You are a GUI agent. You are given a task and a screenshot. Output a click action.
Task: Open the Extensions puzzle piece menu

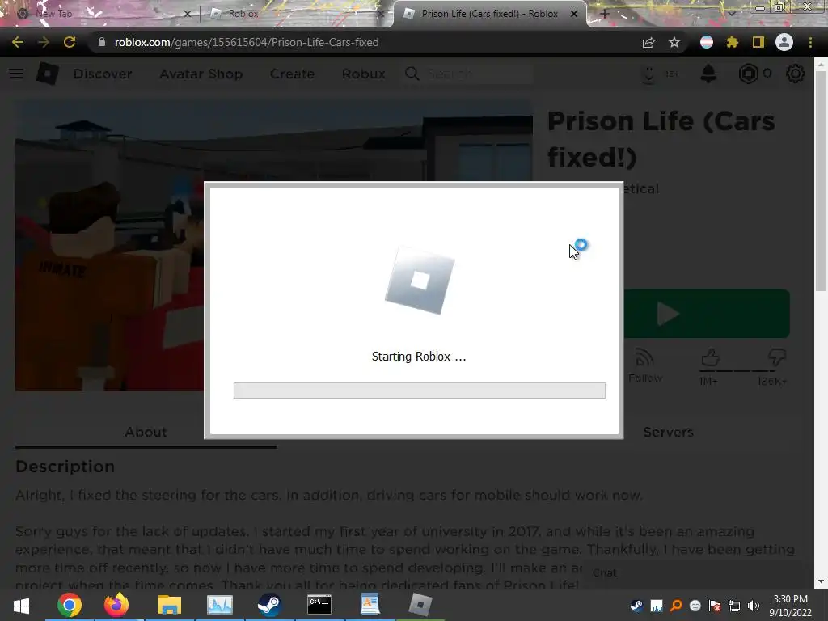pyautogui.click(x=733, y=42)
